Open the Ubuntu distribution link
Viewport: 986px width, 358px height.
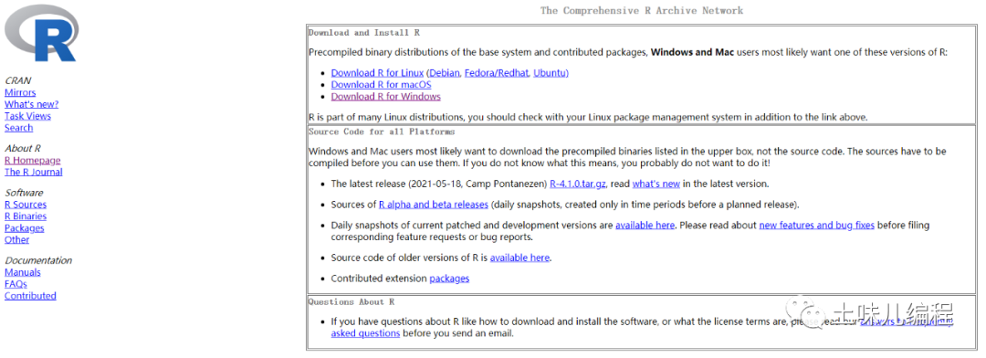coord(551,73)
